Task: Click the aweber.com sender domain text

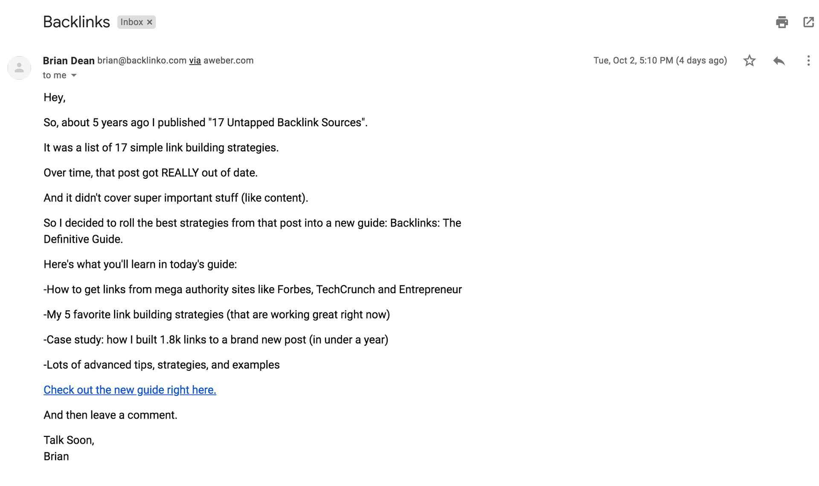Action: [x=228, y=61]
